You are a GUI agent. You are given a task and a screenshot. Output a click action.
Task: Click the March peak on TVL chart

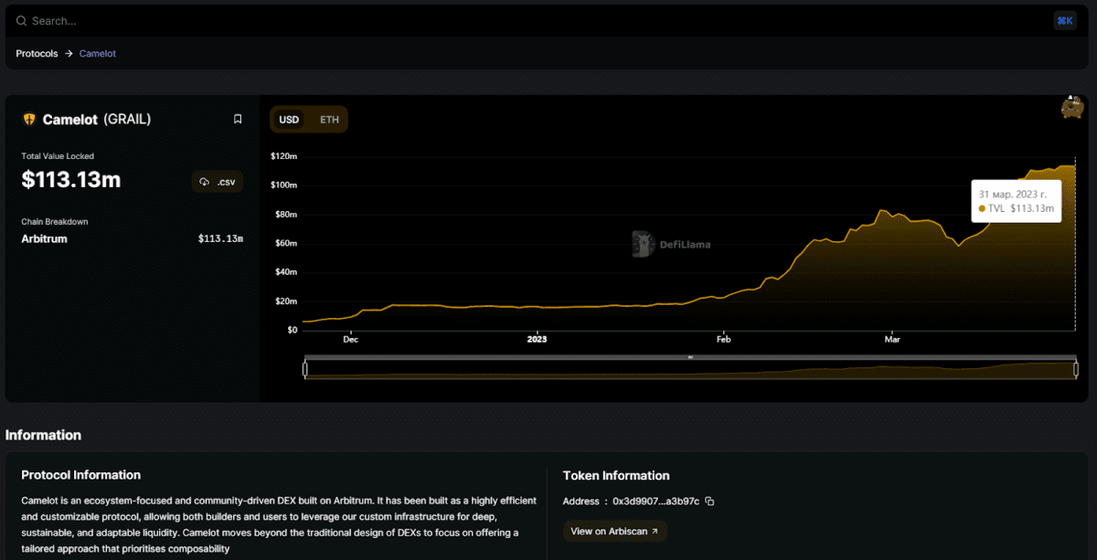883,211
